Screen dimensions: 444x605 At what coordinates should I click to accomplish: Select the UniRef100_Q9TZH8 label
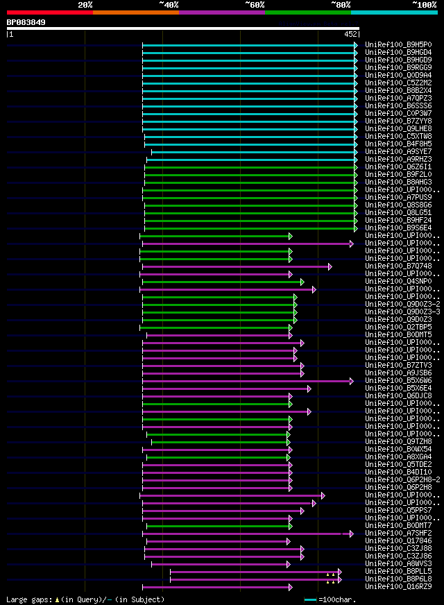[398, 442]
